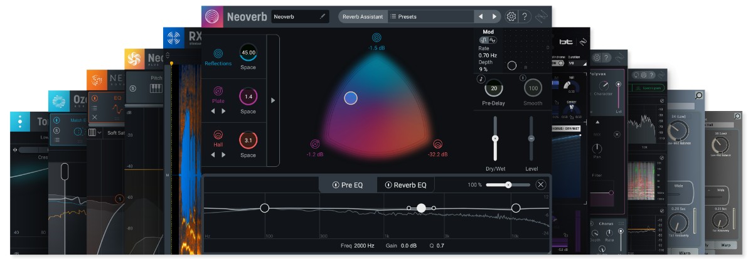Select previous Hall style arrow

[214, 155]
